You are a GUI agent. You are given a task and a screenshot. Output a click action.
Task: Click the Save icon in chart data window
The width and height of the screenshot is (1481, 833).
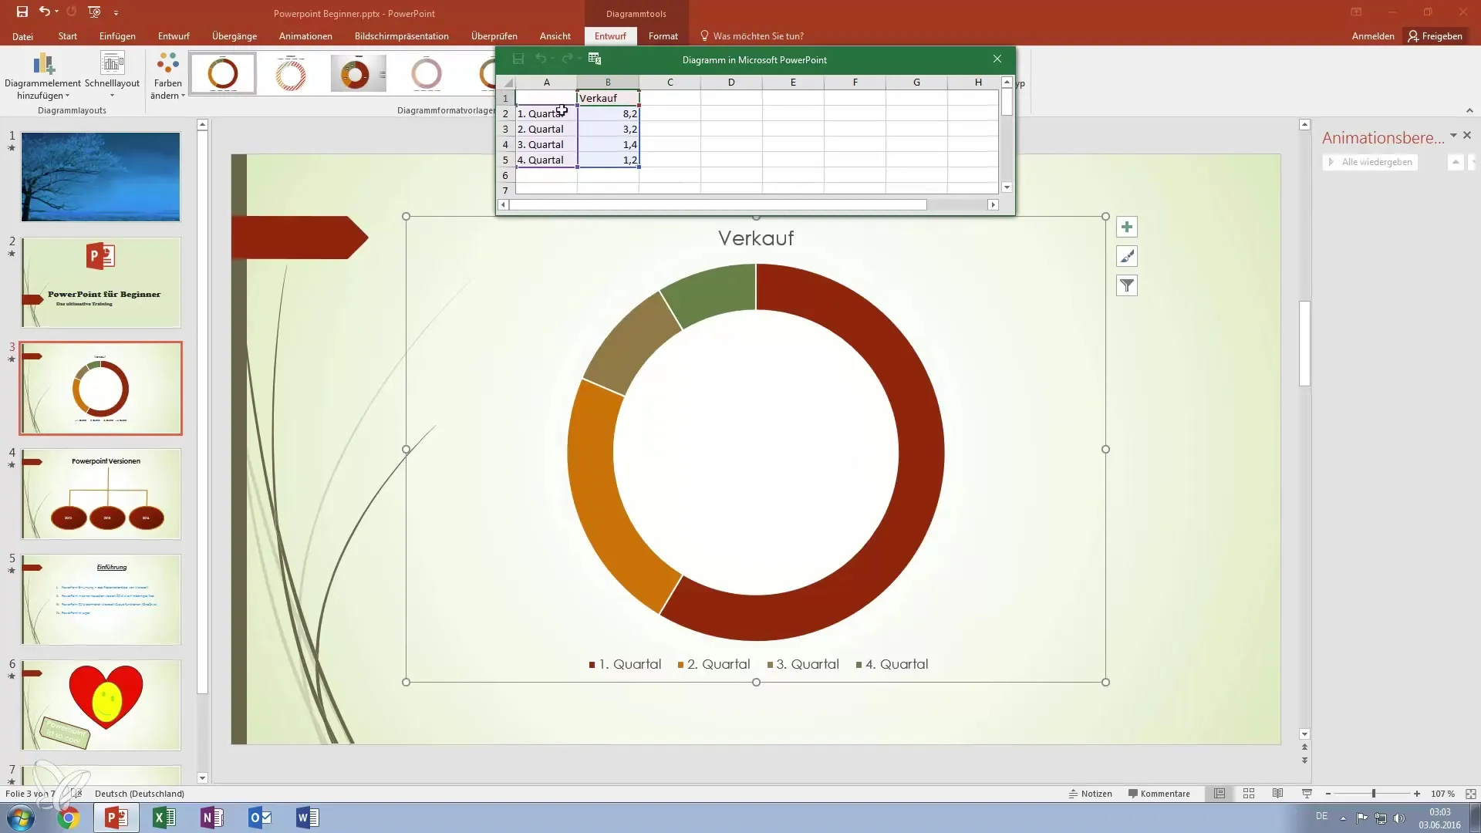518,59
